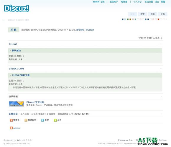Click admin in the online members list
The image size is (171, 147).
(x=17, y=128)
